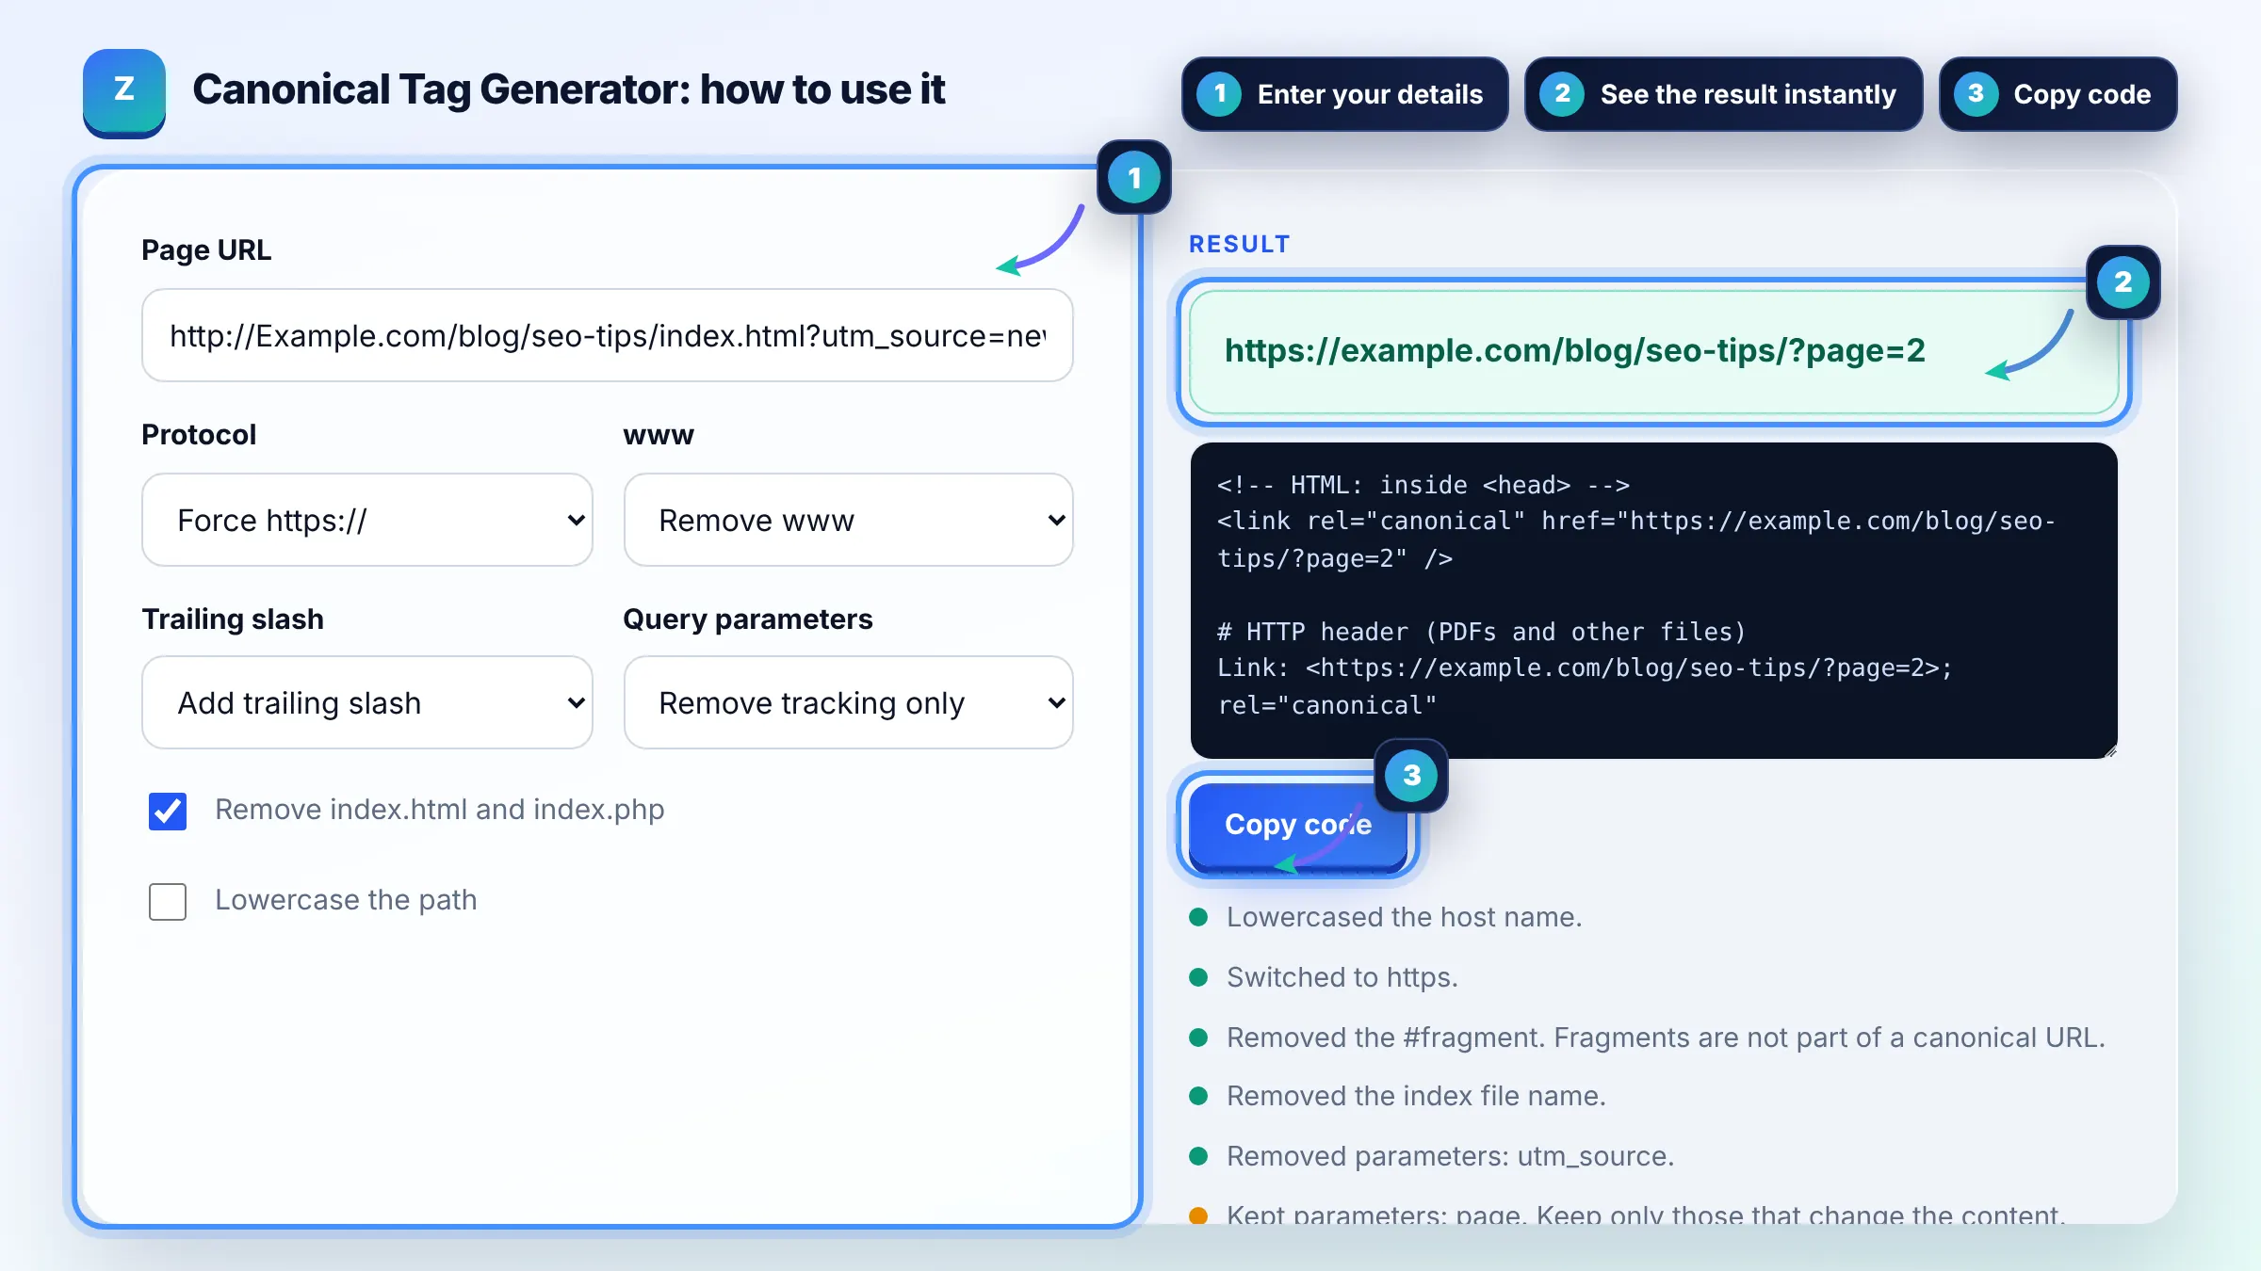The height and width of the screenshot is (1271, 2261).
Task: Click the Copy code blue button
Action: [1298, 825]
